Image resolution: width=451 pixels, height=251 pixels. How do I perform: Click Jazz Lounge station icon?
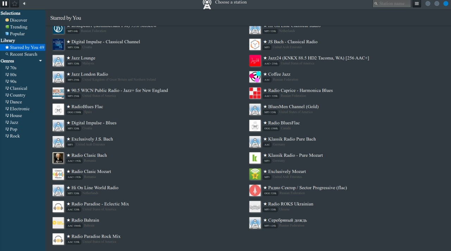[58, 61]
